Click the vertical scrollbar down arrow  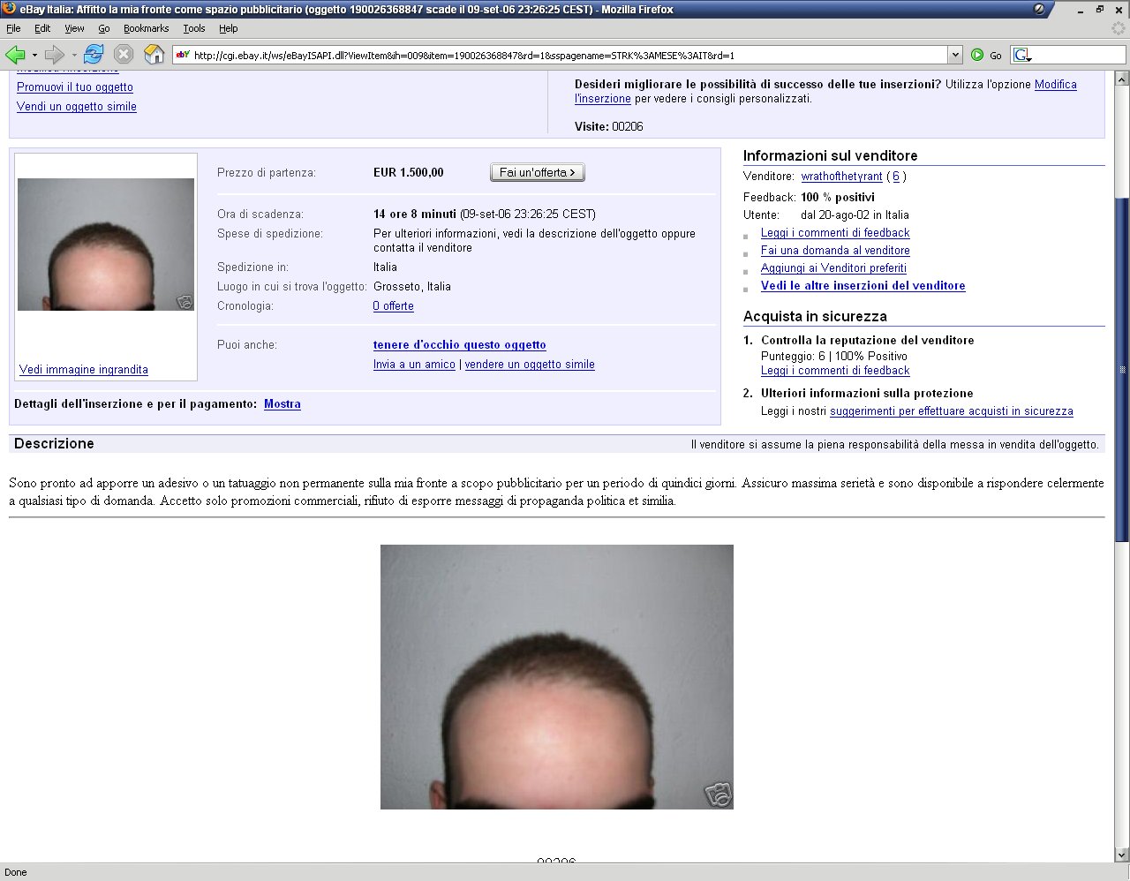coord(1122,855)
